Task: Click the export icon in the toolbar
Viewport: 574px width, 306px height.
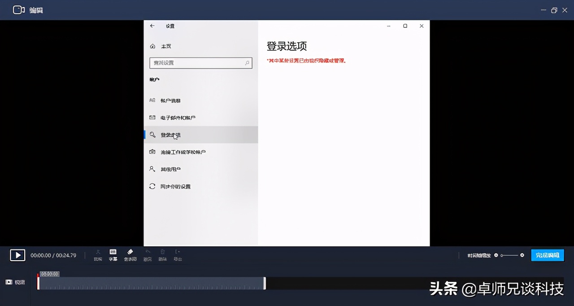Action: click(x=178, y=255)
